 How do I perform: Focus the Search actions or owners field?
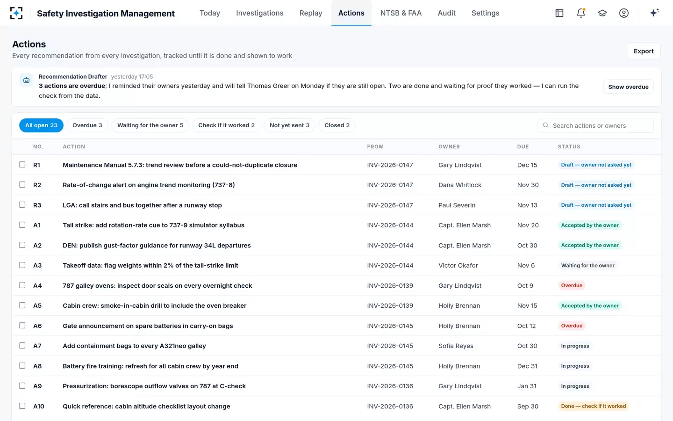(x=595, y=125)
